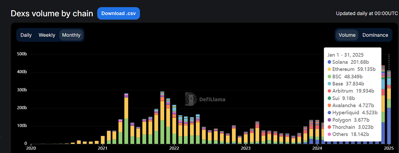Switch chart to Weekly view
Image resolution: width=399 pixels, height=153 pixels.
(47, 35)
